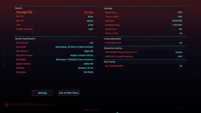201x113 pixels.
Task: Click the Vertical Sync label
Action: 111,29
